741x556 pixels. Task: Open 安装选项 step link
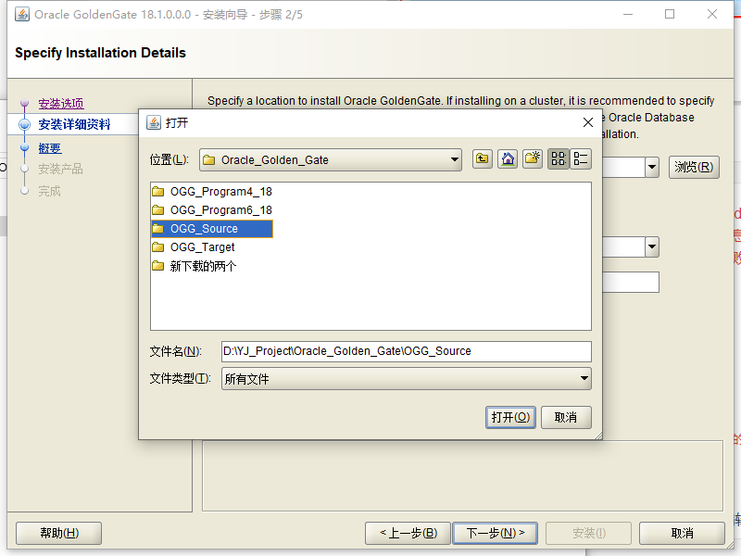[x=61, y=104]
